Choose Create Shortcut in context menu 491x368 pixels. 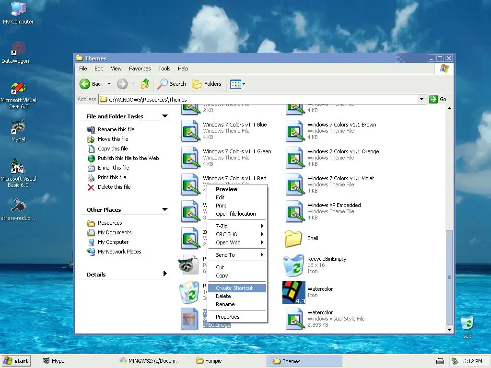click(237, 288)
